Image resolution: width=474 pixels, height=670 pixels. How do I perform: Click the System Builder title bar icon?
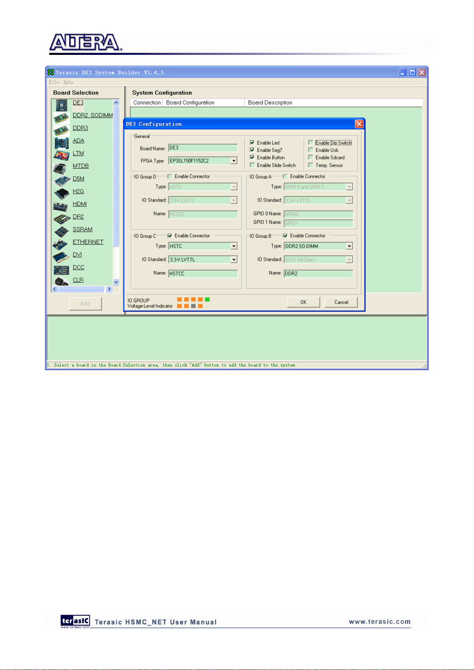pos(51,72)
